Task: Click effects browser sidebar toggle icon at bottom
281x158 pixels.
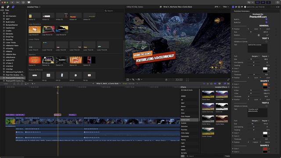Action: click(183, 156)
